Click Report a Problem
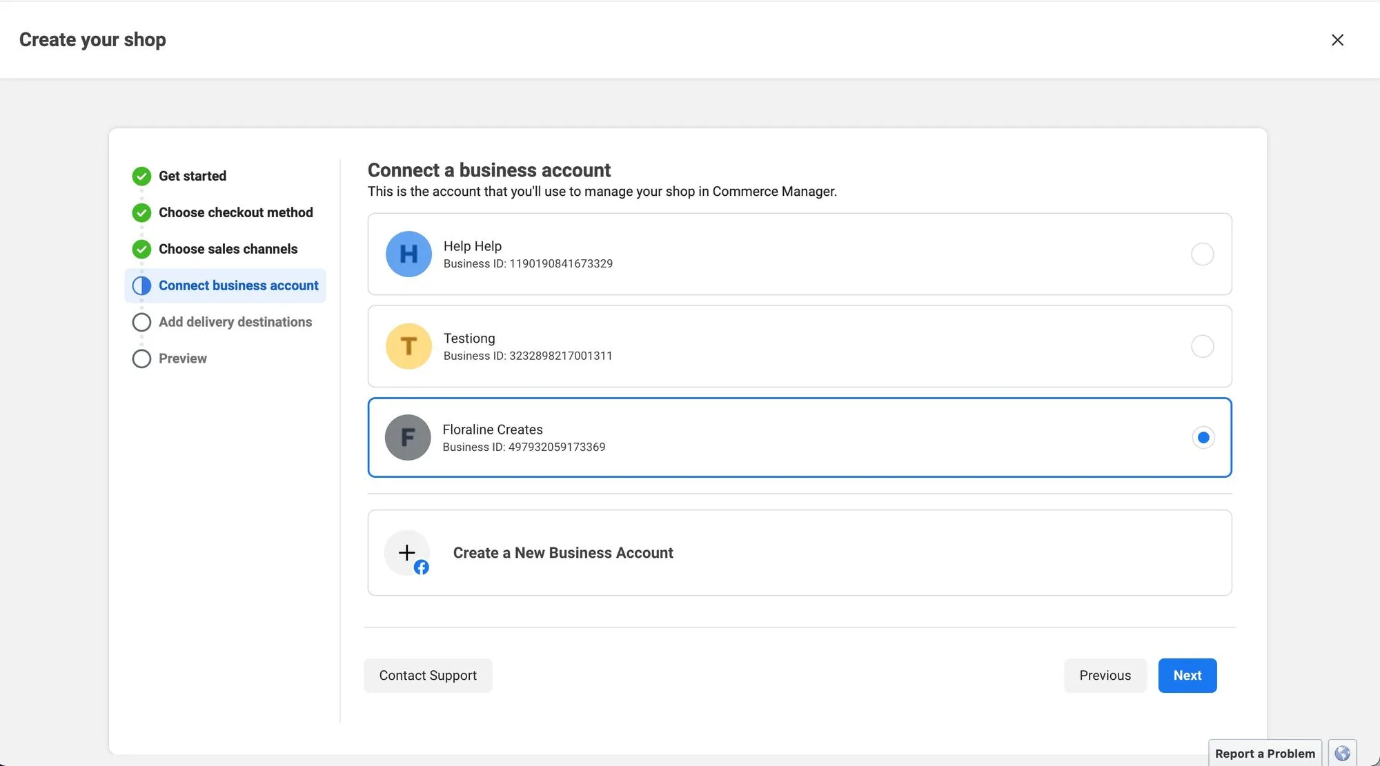The width and height of the screenshot is (1380, 766). click(x=1265, y=753)
